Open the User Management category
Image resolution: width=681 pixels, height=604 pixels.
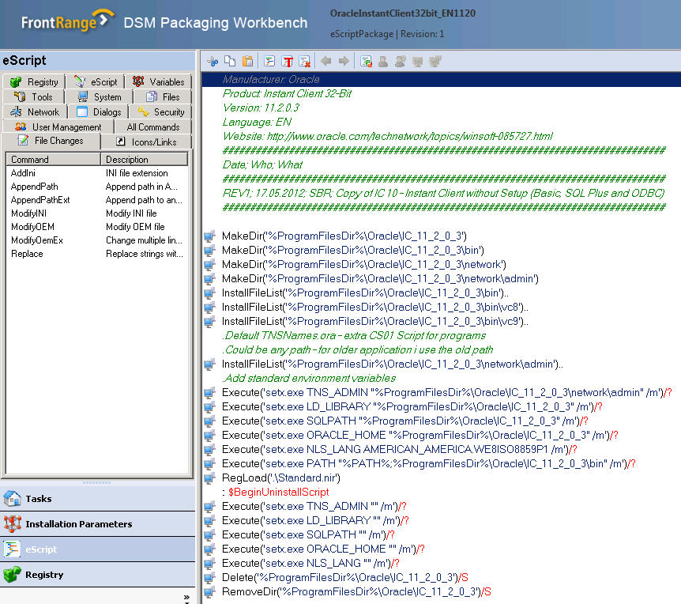58,126
